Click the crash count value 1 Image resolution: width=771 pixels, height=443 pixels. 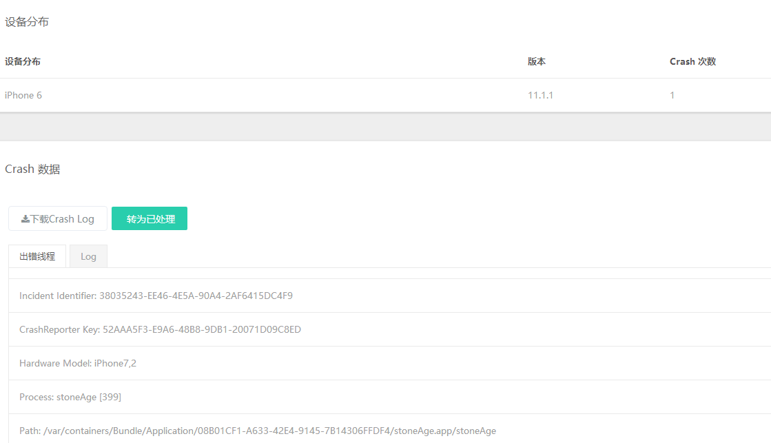coord(672,95)
